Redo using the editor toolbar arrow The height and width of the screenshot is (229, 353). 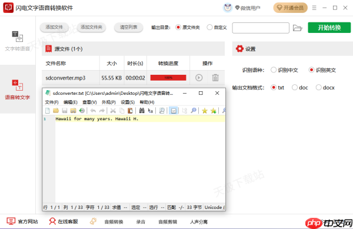pos(102,111)
